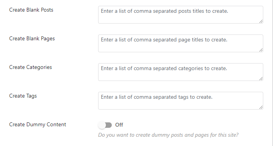Focus the Create Blank Posts text area
The height and width of the screenshot is (146, 273).
point(181,15)
